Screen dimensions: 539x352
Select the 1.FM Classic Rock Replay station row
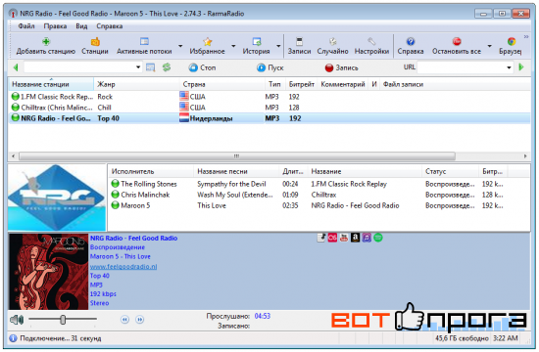pos(269,97)
